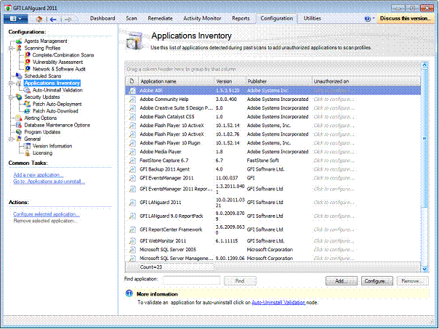Click the Microsoft SQL Server 2005 row icon
This screenshot has height=329, width=439.
coord(132,250)
